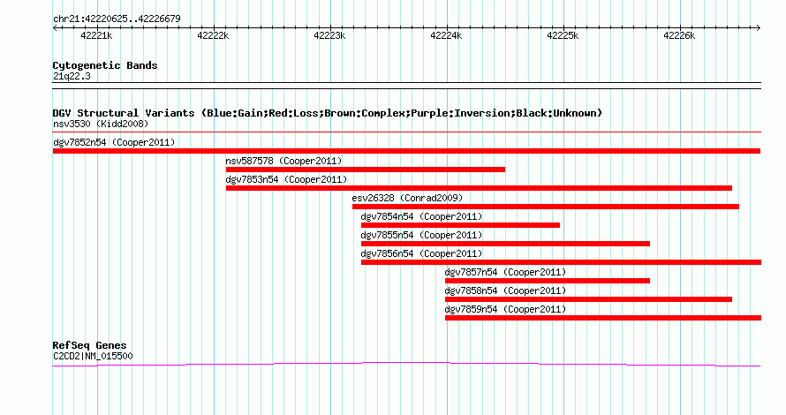Click the chr21:42220625..42226679 coordinates text
The height and width of the screenshot is (415, 786).
117,19
